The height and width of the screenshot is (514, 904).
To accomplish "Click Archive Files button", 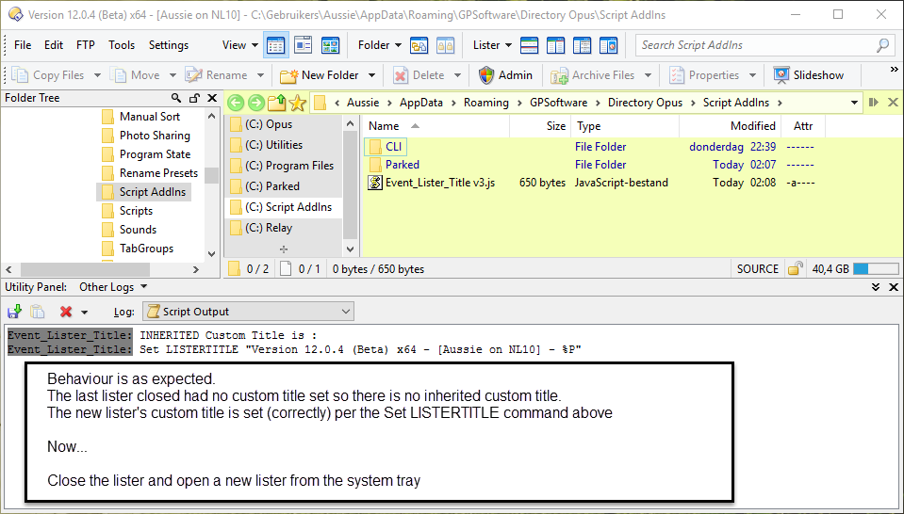I will point(593,75).
